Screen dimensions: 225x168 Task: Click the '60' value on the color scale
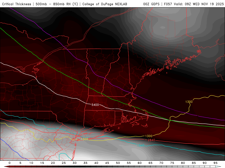(x=139, y=163)
